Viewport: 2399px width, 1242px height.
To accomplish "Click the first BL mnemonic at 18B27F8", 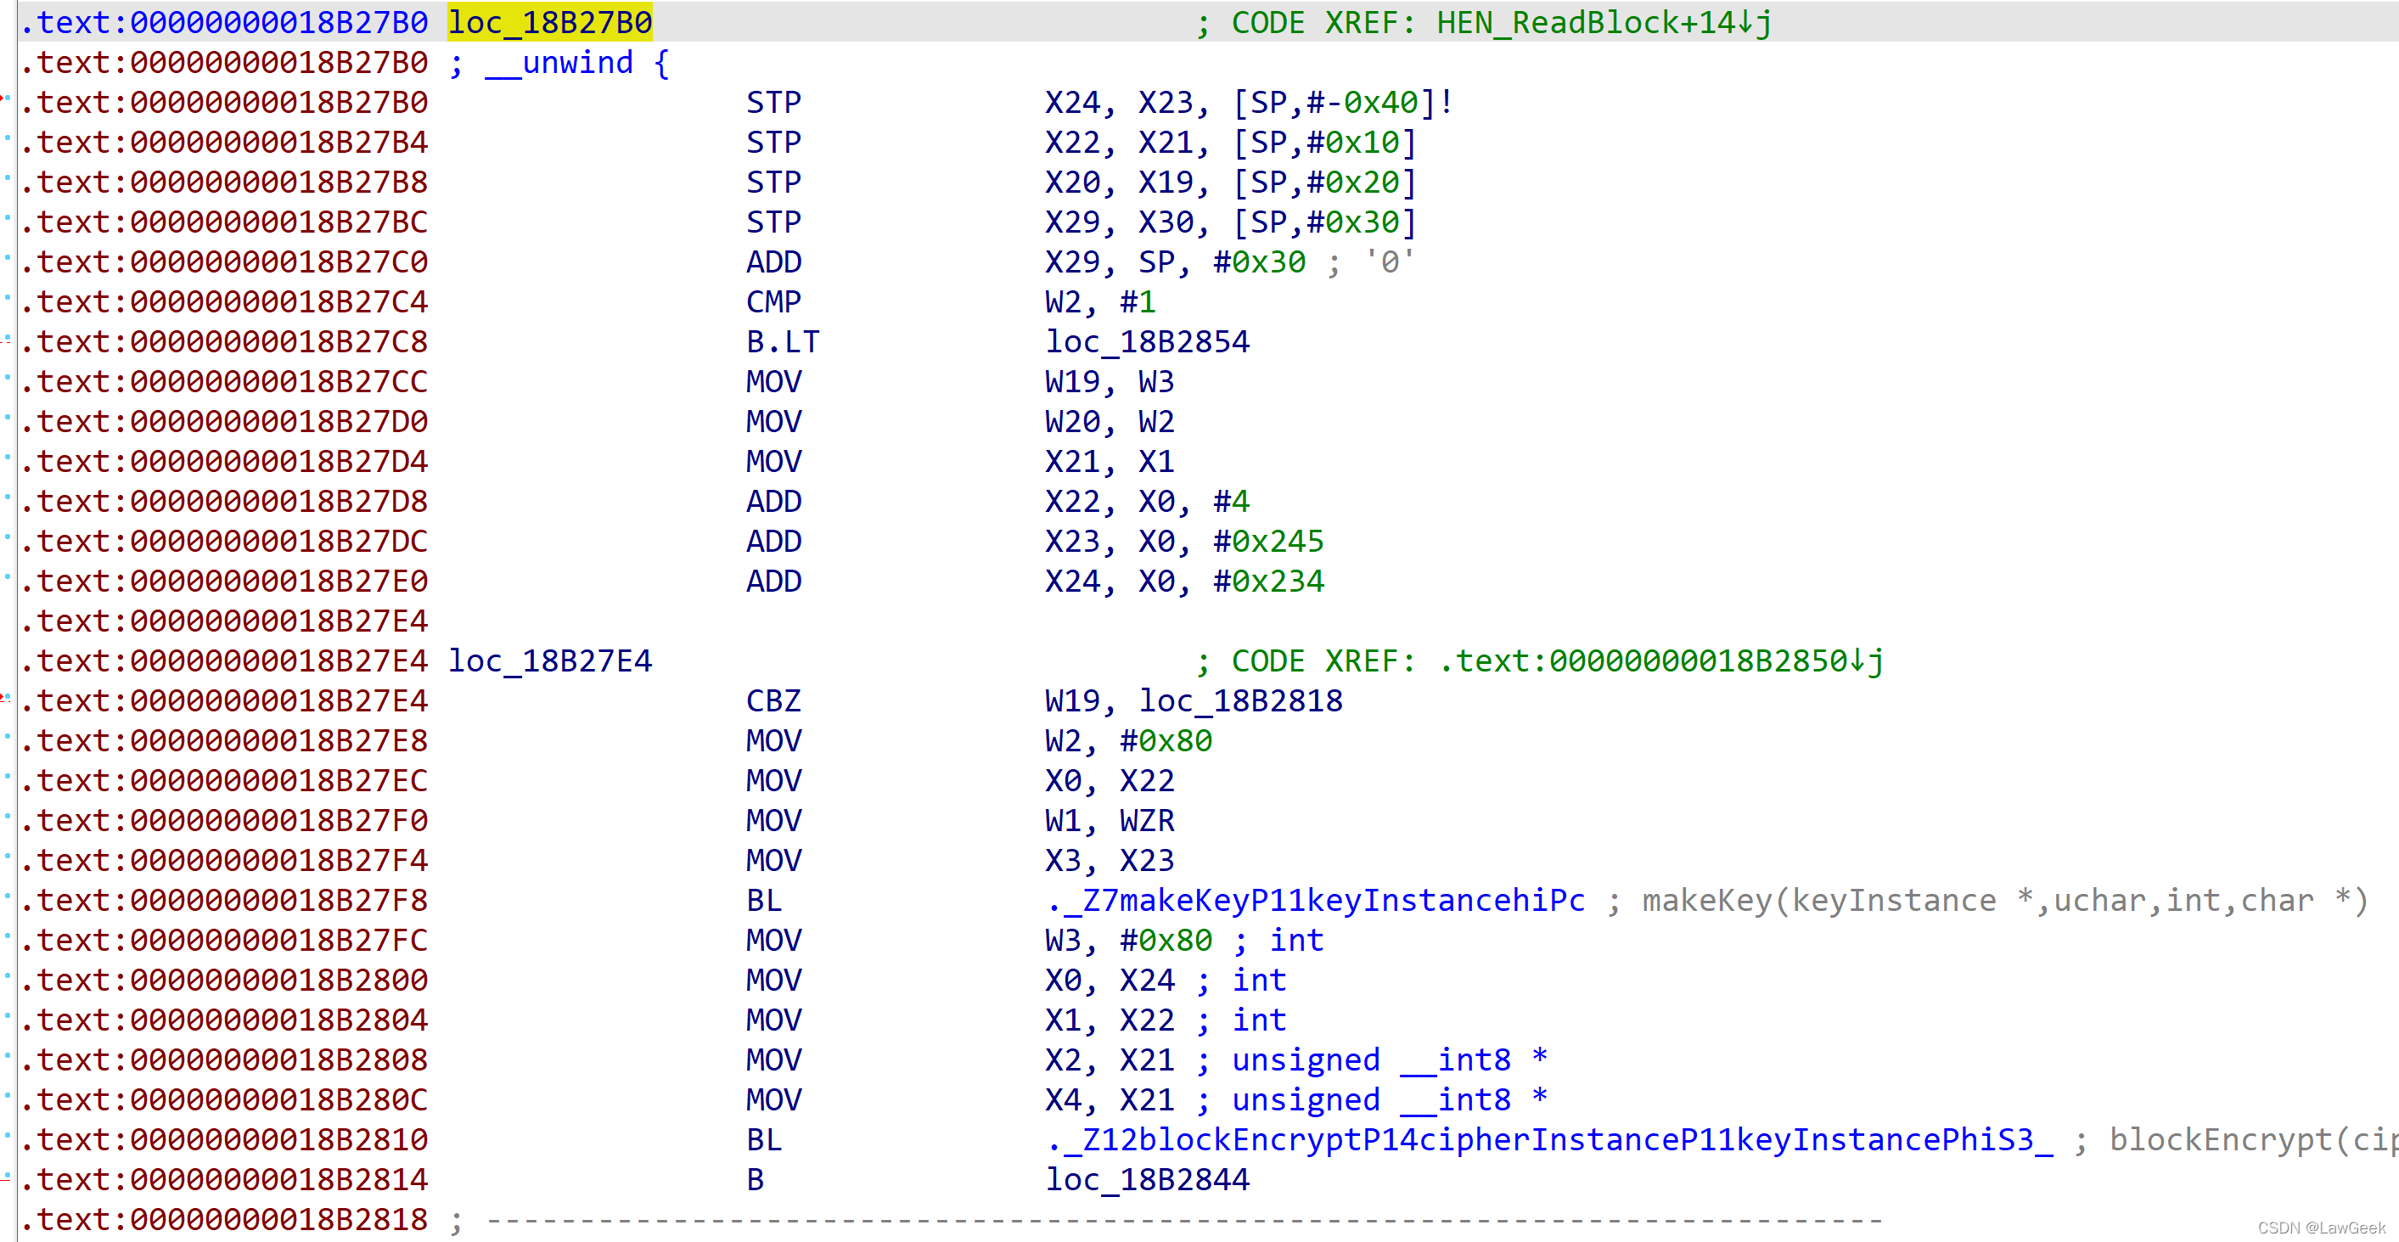I will [764, 901].
